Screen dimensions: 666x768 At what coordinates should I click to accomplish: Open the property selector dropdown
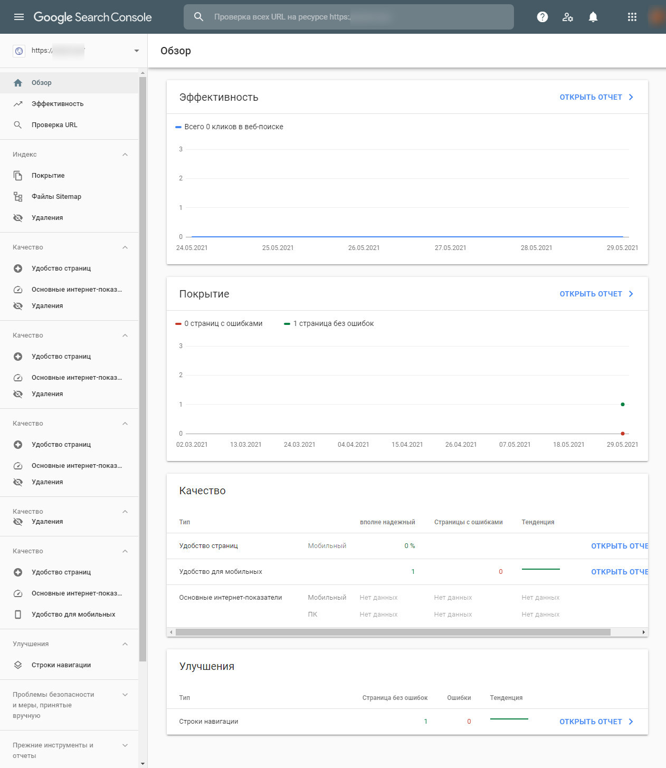tap(136, 51)
